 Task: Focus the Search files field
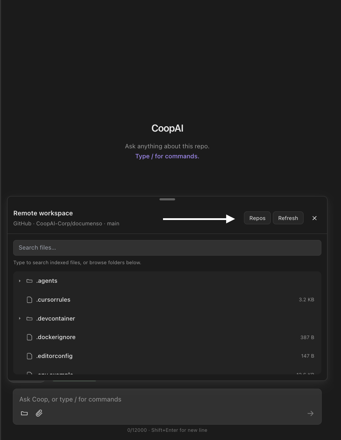pyautogui.click(x=167, y=248)
